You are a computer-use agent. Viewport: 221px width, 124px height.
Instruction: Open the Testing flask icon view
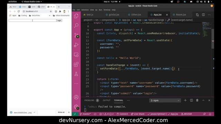coord(76,74)
